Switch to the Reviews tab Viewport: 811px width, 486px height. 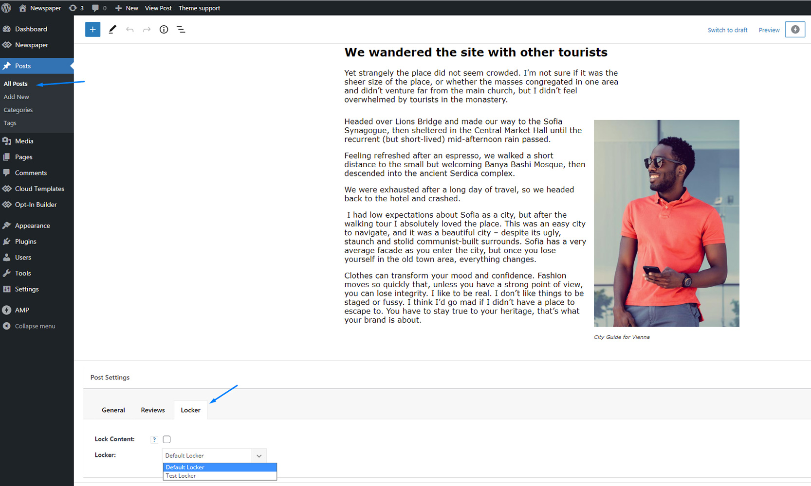(153, 410)
